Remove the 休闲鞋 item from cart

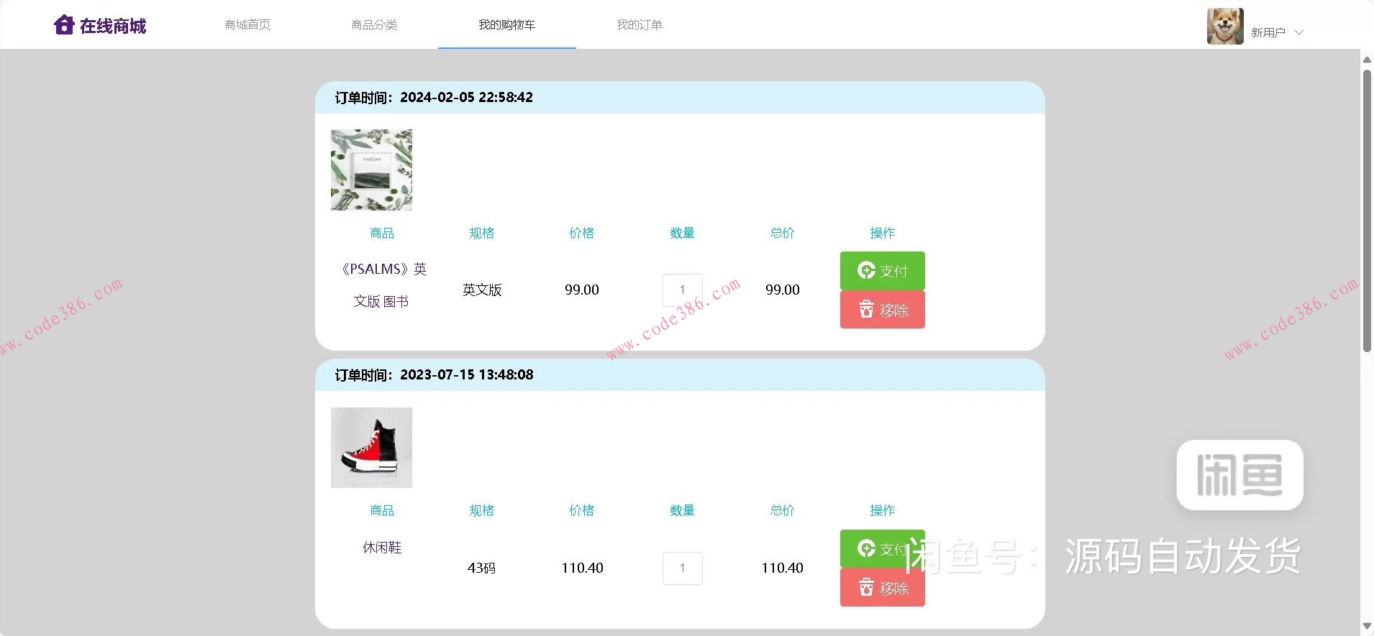coord(882,588)
